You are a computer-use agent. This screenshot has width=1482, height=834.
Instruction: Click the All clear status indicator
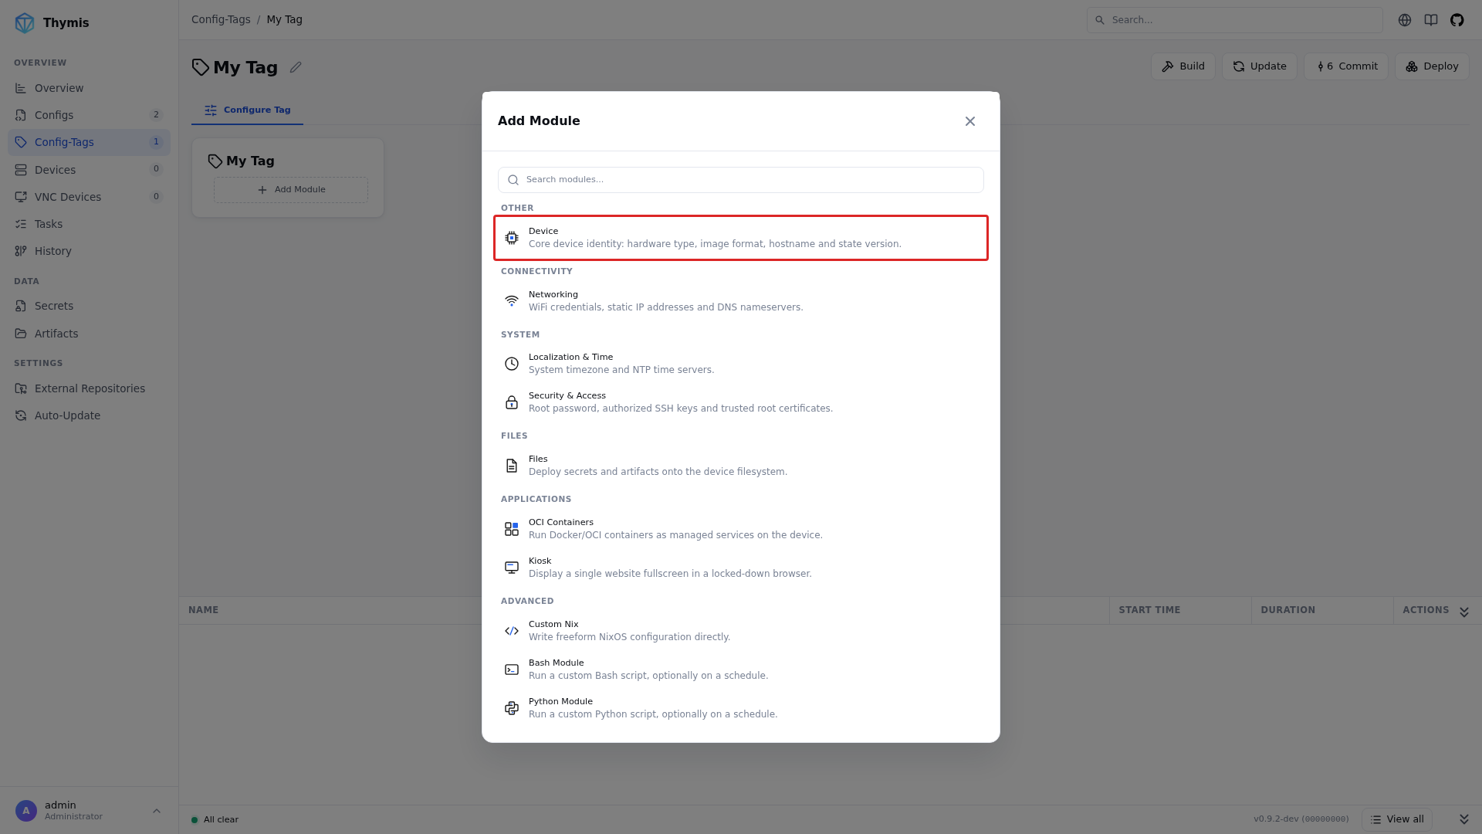click(x=215, y=820)
